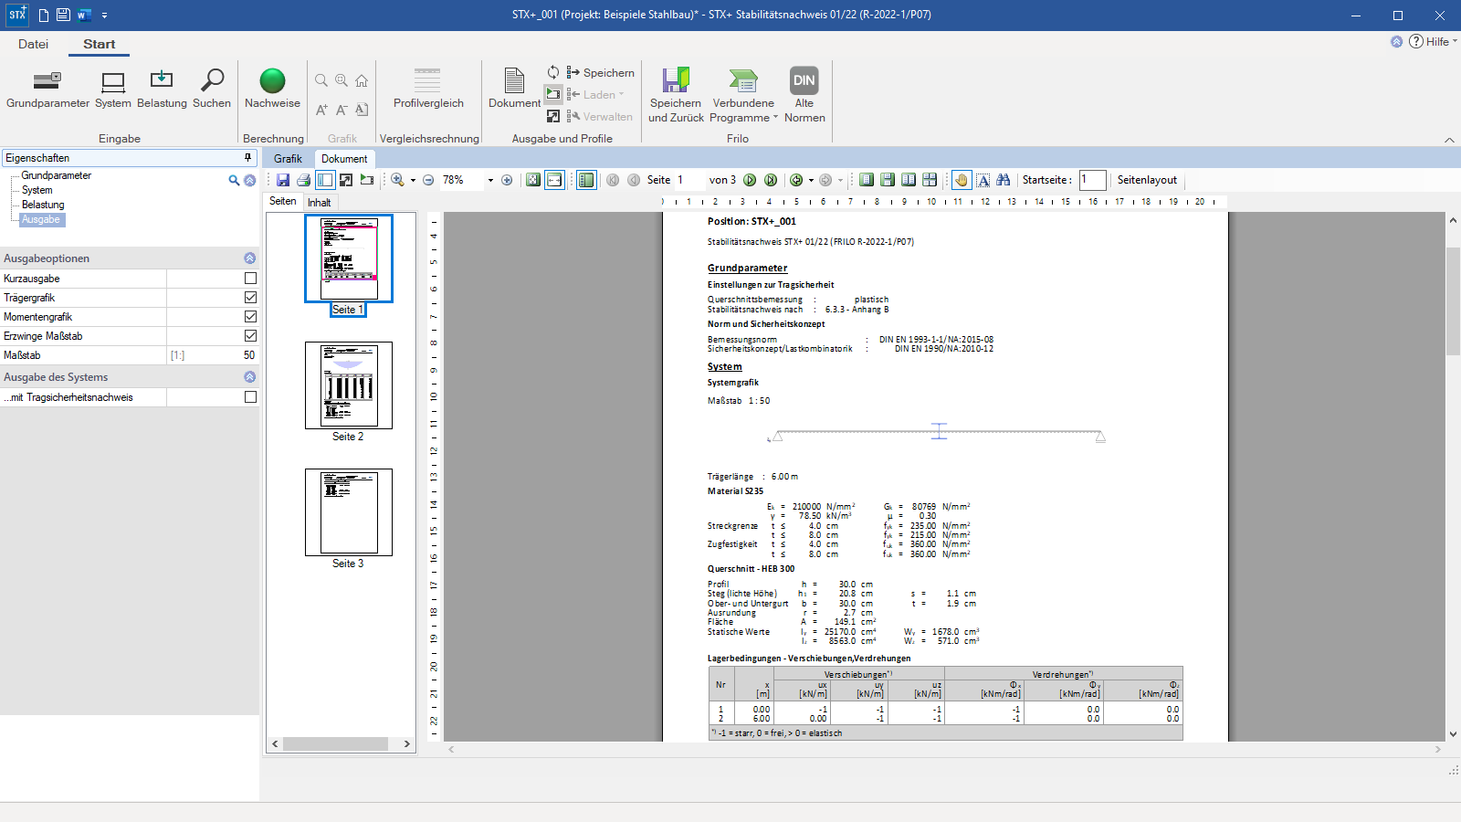1461x822 pixels.
Task: Select System in properties tree
Action: tap(37, 190)
